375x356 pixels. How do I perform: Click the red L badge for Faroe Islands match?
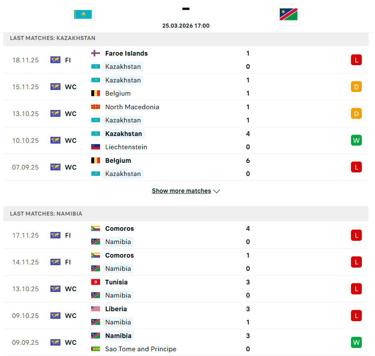click(x=356, y=60)
